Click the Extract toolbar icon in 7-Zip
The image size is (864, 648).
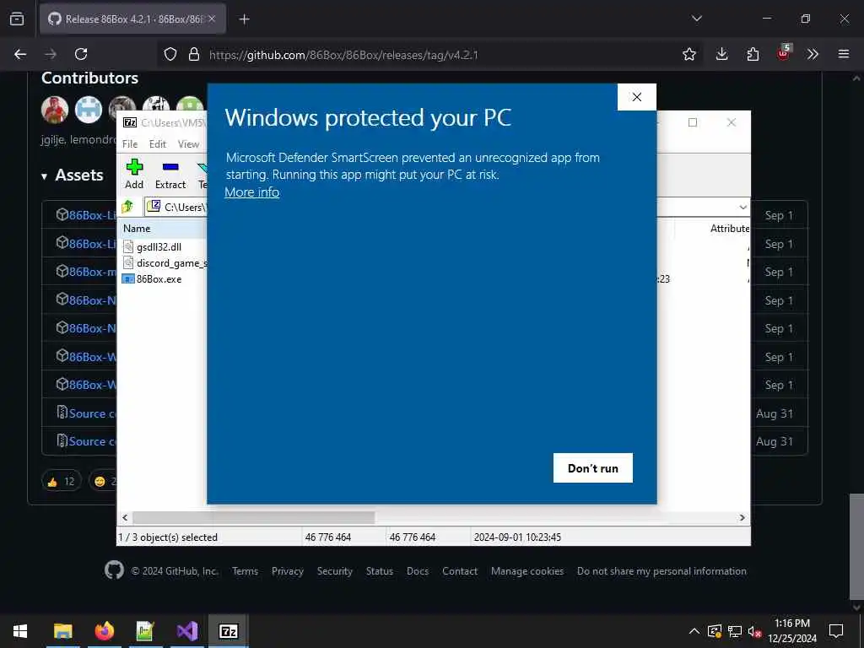tap(170, 174)
